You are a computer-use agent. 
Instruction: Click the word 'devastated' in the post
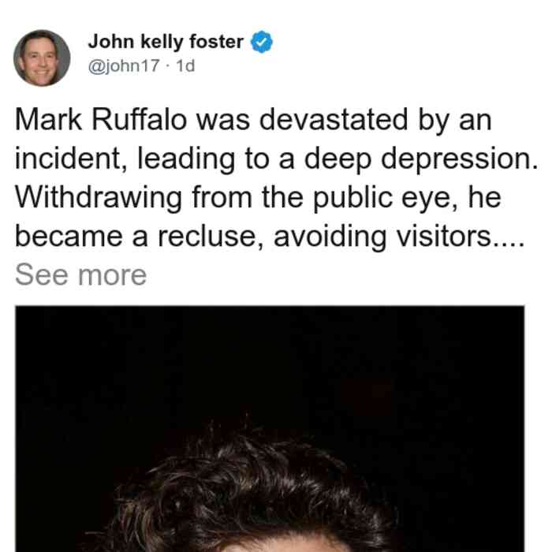tap(334, 120)
